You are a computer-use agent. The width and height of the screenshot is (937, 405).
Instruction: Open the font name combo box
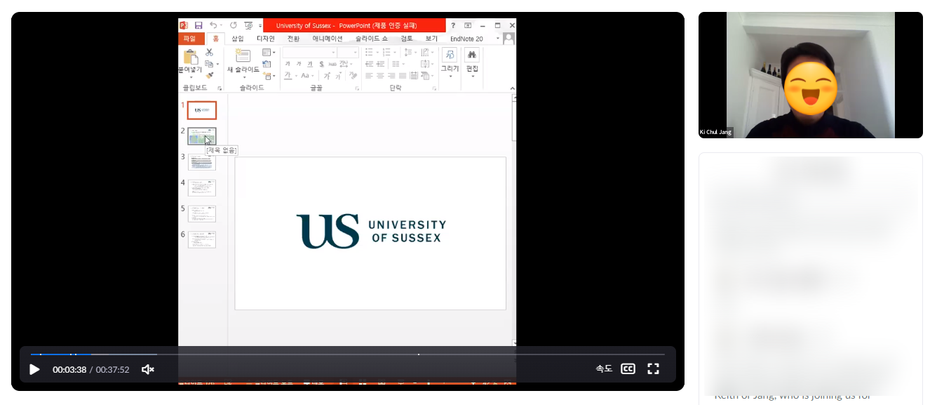coord(309,53)
